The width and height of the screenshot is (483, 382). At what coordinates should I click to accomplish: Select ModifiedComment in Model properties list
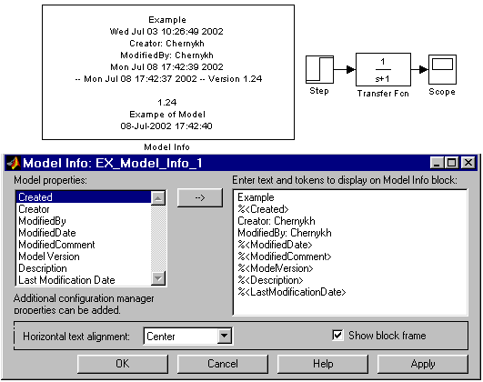(84, 245)
